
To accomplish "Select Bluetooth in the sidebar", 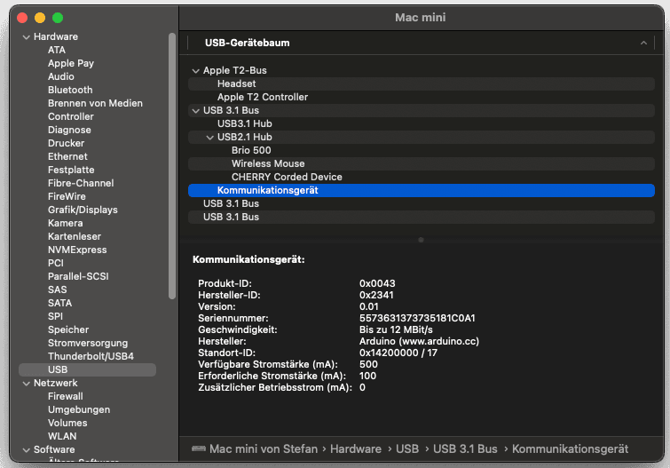I will pyautogui.click(x=70, y=90).
